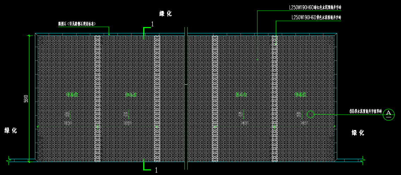
Task: Select the 绿化 label right of the drawing
Action: click(358, 133)
